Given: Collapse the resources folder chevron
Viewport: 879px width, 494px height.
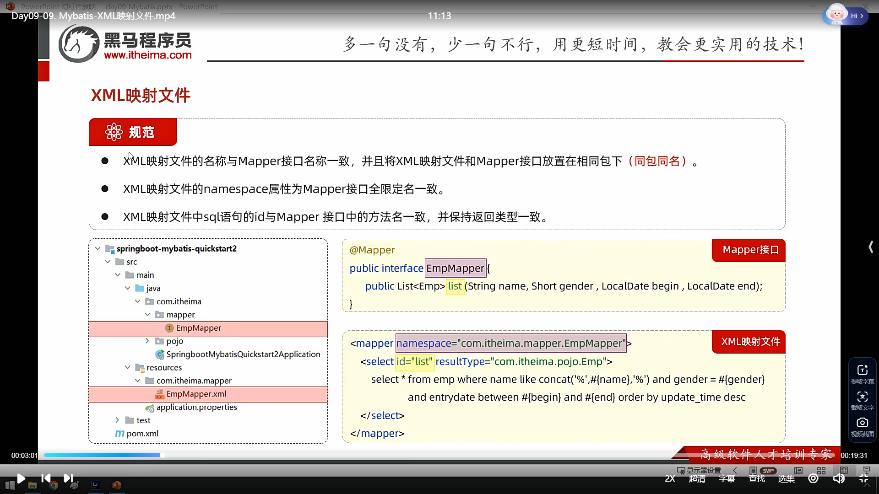Looking at the screenshot, I should 128,367.
